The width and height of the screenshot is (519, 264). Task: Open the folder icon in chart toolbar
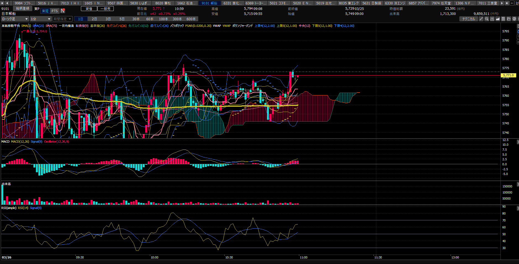[509, 19]
